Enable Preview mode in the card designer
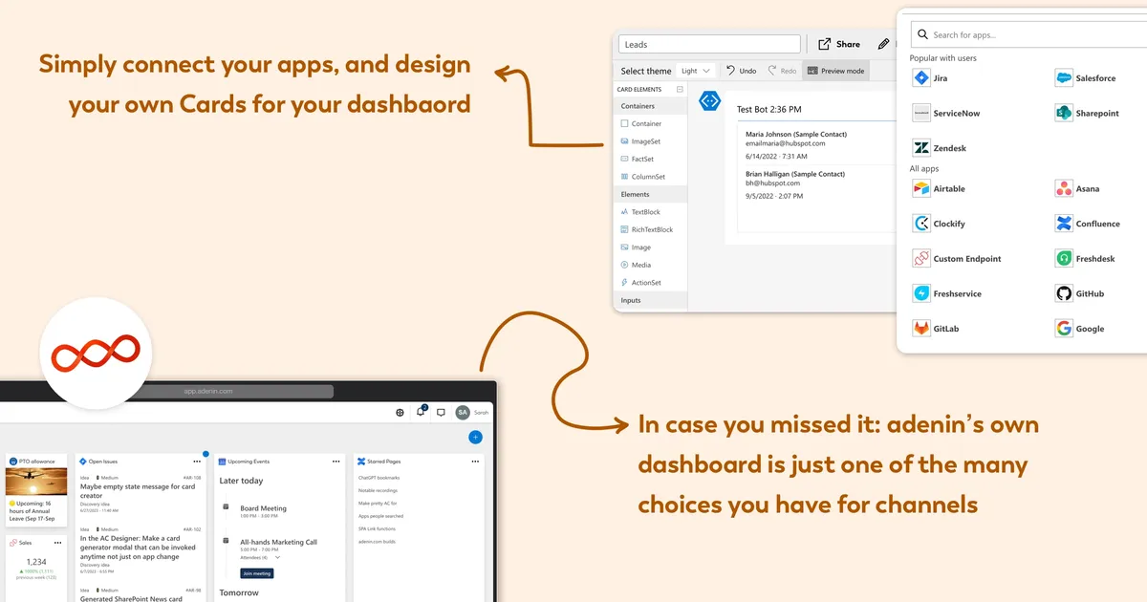The width and height of the screenshot is (1147, 602). 834,70
